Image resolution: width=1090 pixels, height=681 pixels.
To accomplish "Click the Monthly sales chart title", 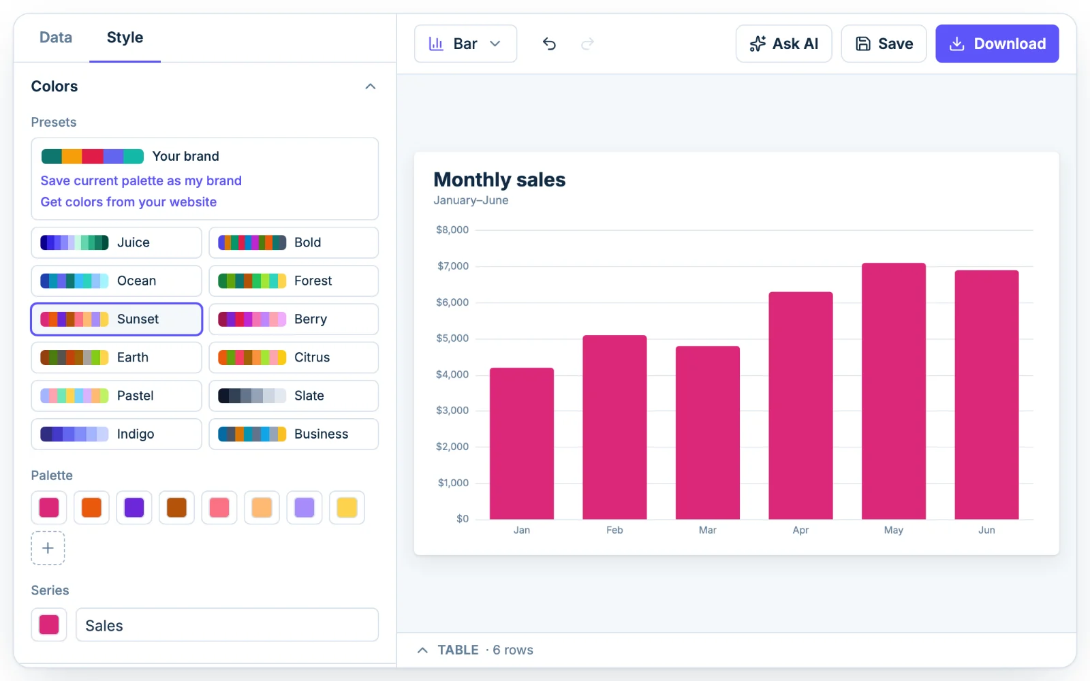I will [499, 180].
